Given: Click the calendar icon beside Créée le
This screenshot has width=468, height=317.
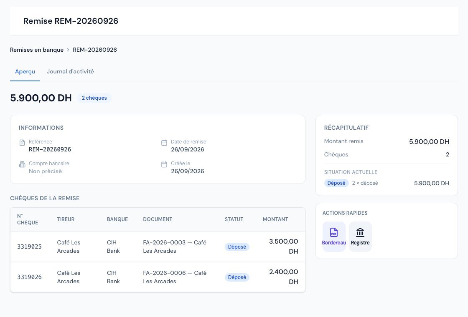Looking at the screenshot, I should [164, 164].
